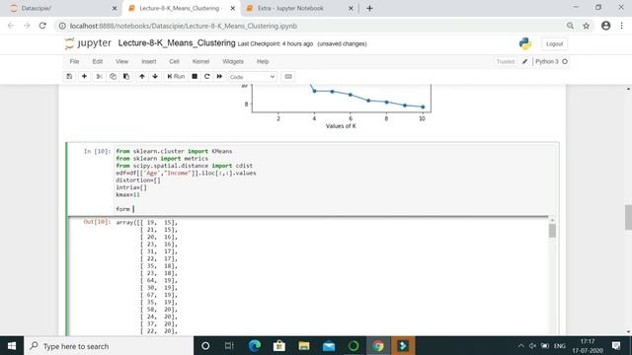The height and width of the screenshot is (355, 632).
Task: Move selected cell down arrow
Action: pyautogui.click(x=155, y=77)
